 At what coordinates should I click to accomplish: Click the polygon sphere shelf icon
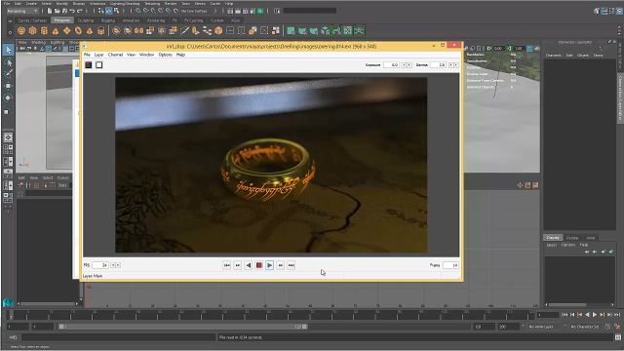pos(21,30)
